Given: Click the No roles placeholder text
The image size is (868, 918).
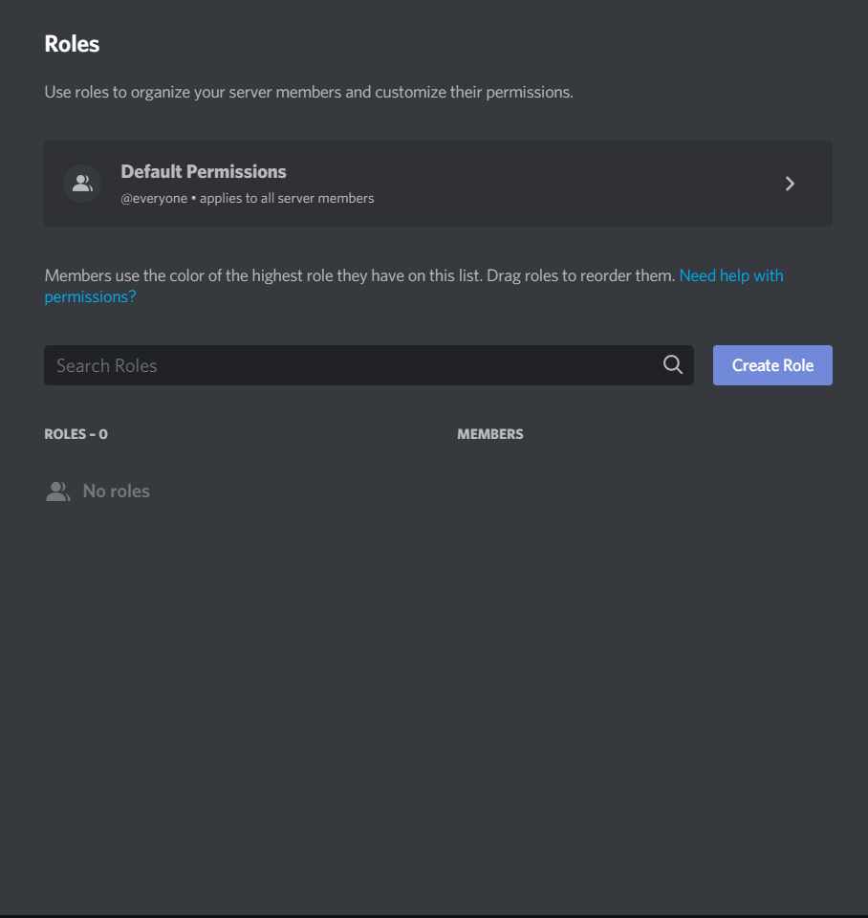Looking at the screenshot, I should click(116, 491).
